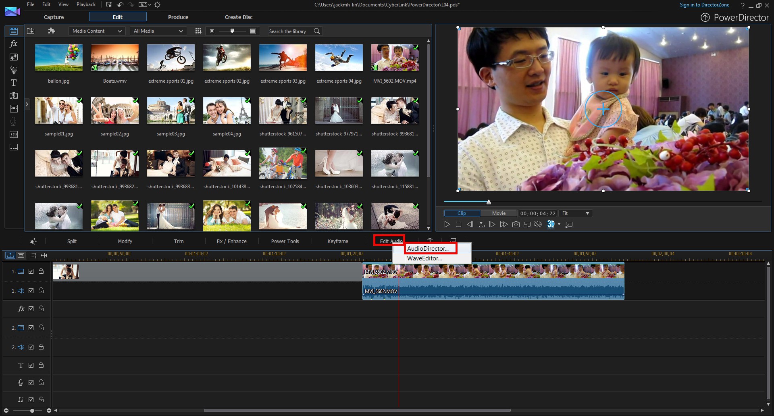Choose AudioDirector from Edit Audio menu

pyautogui.click(x=431, y=249)
